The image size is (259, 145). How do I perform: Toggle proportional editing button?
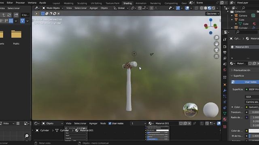coord(151,8)
